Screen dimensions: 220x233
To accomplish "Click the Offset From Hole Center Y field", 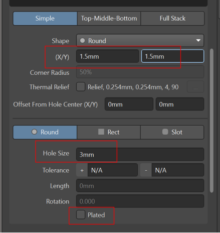I will click(x=180, y=104).
